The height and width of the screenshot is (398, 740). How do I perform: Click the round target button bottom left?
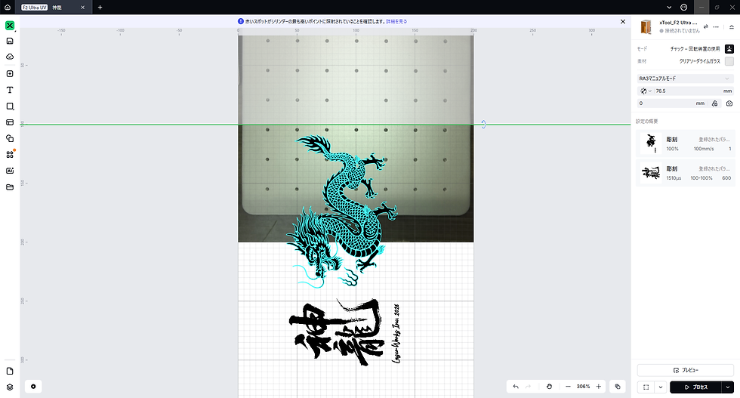tap(33, 386)
